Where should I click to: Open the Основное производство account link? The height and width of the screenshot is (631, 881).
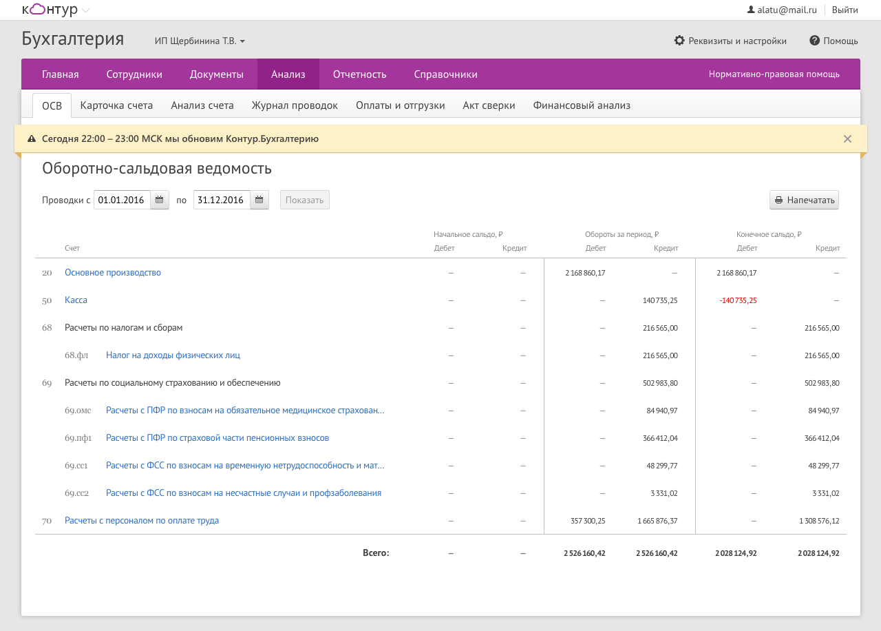pos(113,273)
